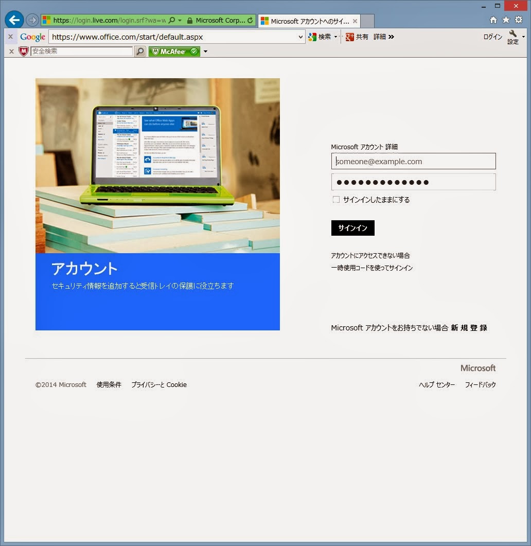The width and height of the screenshot is (531, 546).
Task: Open a new blank tab
Action: click(367, 21)
